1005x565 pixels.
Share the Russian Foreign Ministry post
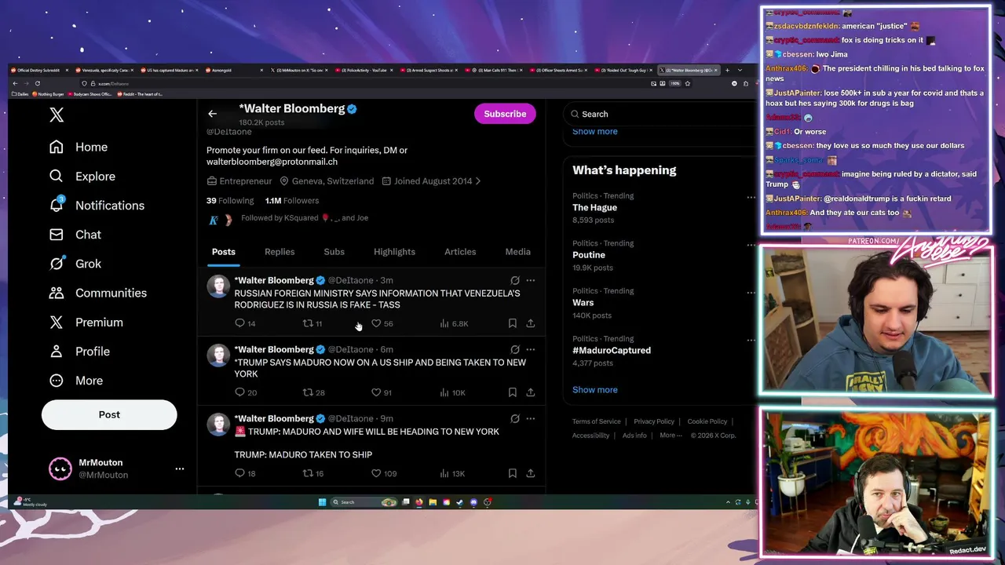(531, 323)
